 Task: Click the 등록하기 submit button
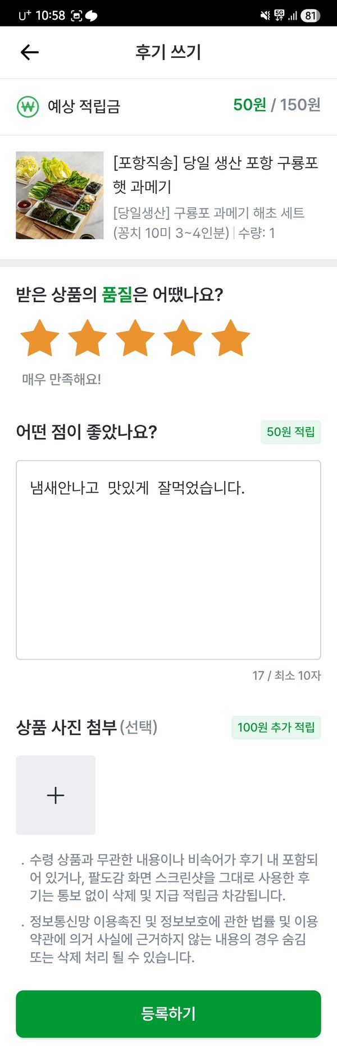[x=168, y=1013]
